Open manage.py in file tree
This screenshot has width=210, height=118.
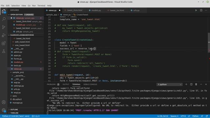pos(17,103)
